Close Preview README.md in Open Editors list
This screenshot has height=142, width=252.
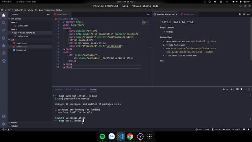pos(13,33)
